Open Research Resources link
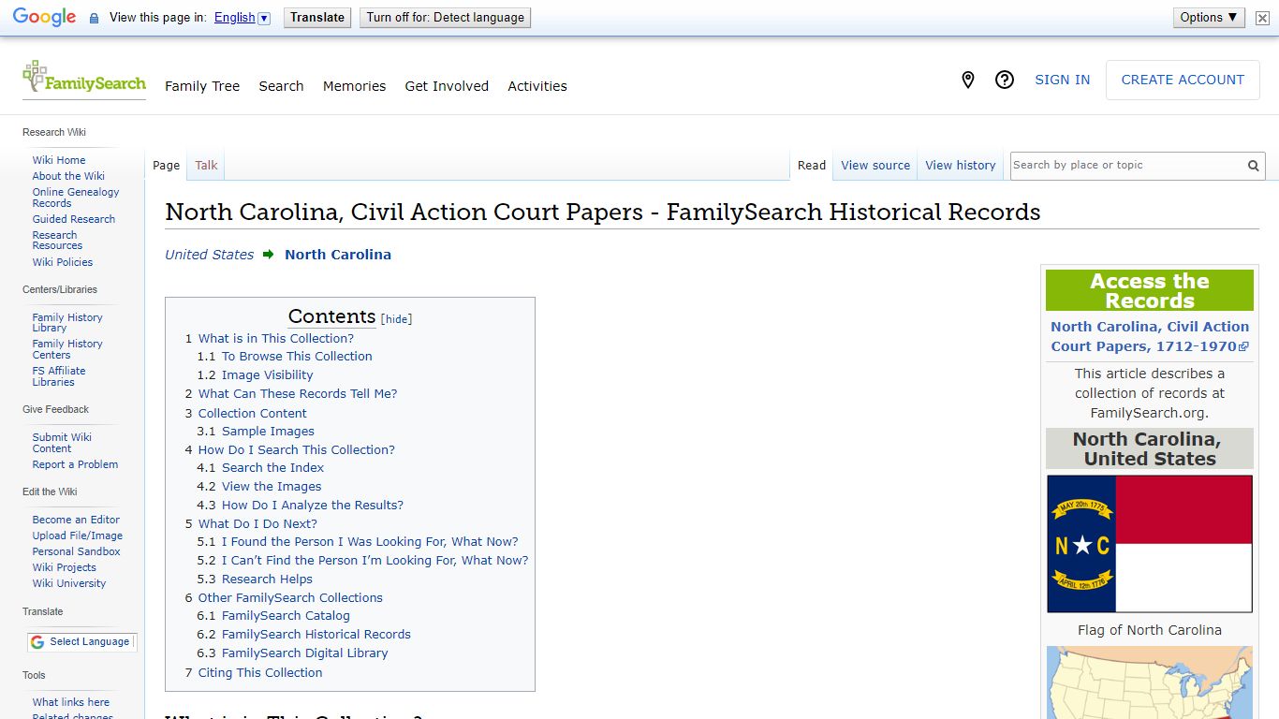Viewport: 1279px width, 719px height. pos(57,241)
